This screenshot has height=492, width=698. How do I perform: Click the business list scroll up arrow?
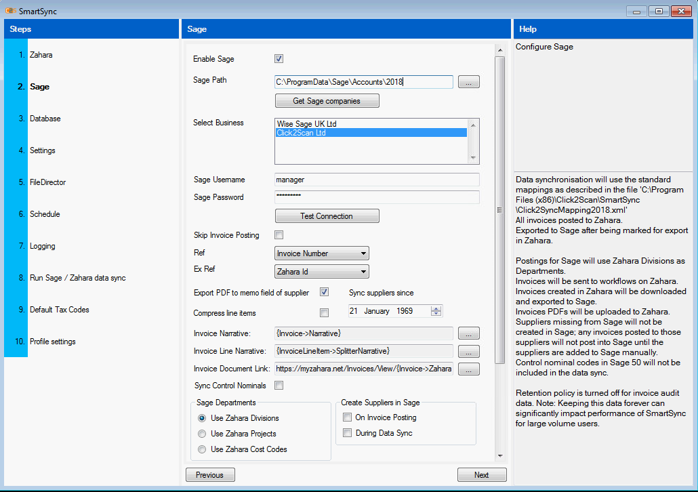[473, 125]
